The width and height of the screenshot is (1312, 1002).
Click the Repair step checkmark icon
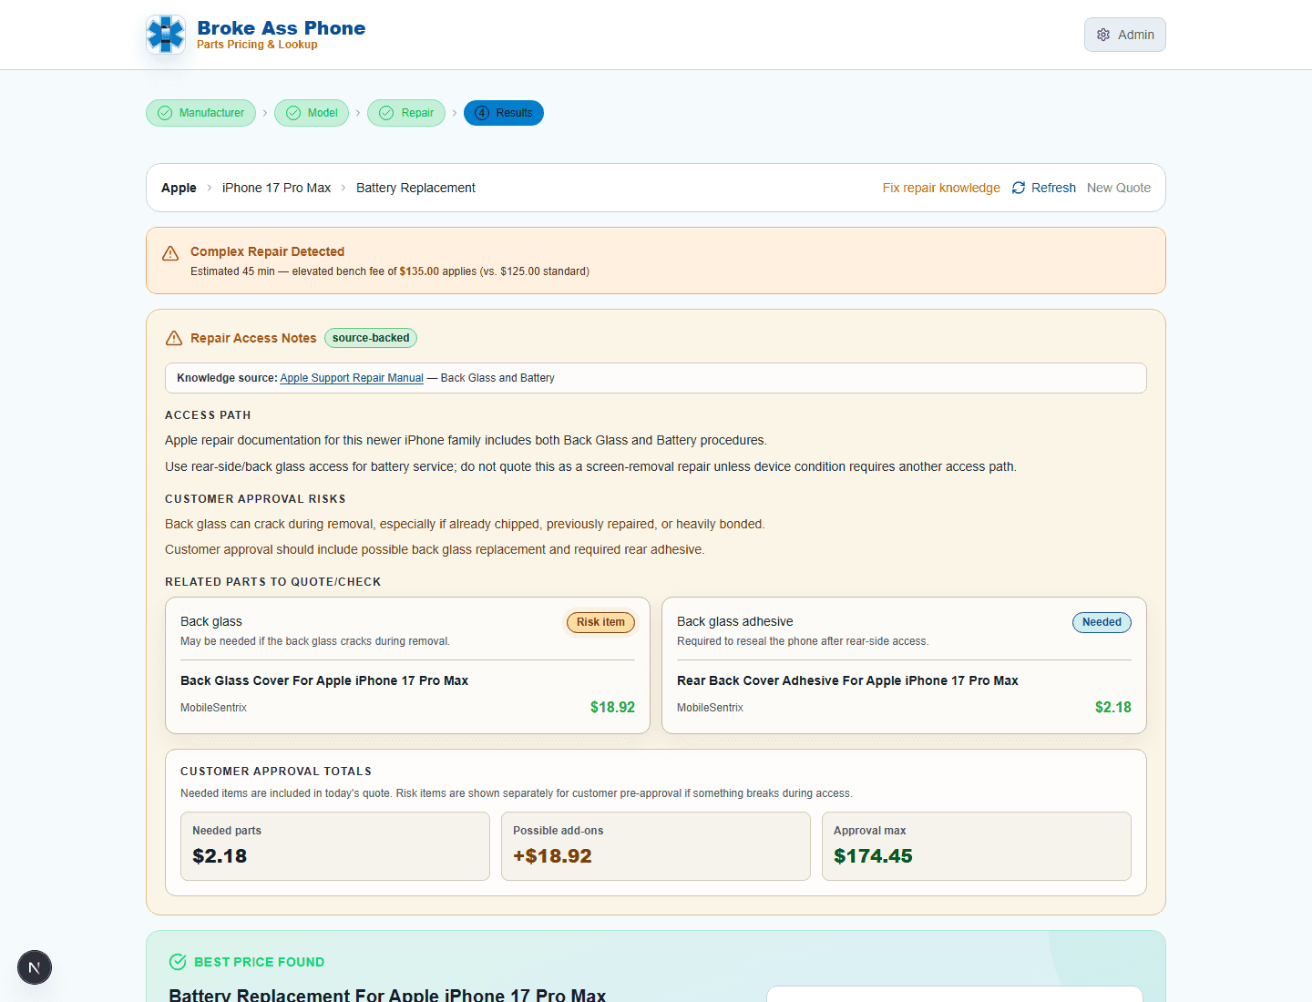click(386, 113)
